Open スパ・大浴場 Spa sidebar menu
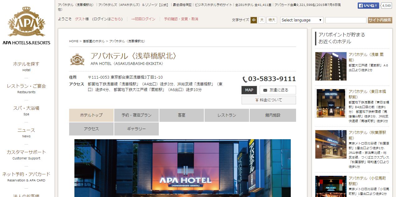 pyautogui.click(x=26, y=110)
